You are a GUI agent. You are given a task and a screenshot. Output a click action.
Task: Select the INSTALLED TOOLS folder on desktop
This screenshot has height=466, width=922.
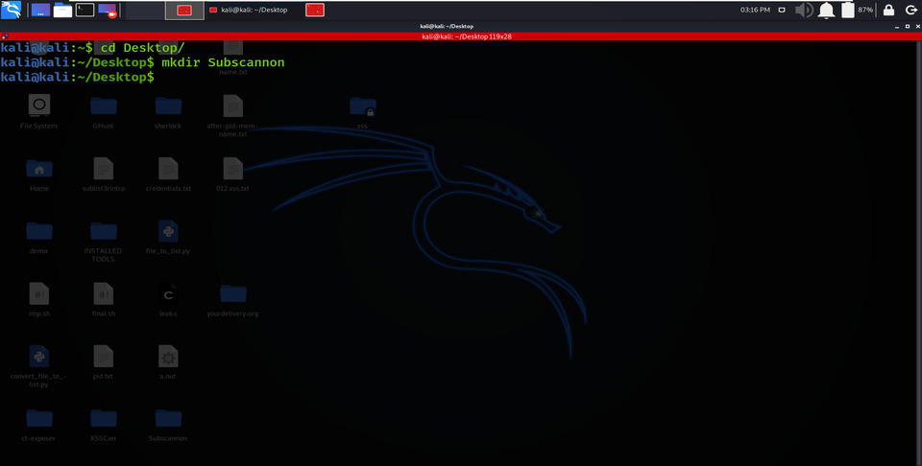pyautogui.click(x=104, y=241)
